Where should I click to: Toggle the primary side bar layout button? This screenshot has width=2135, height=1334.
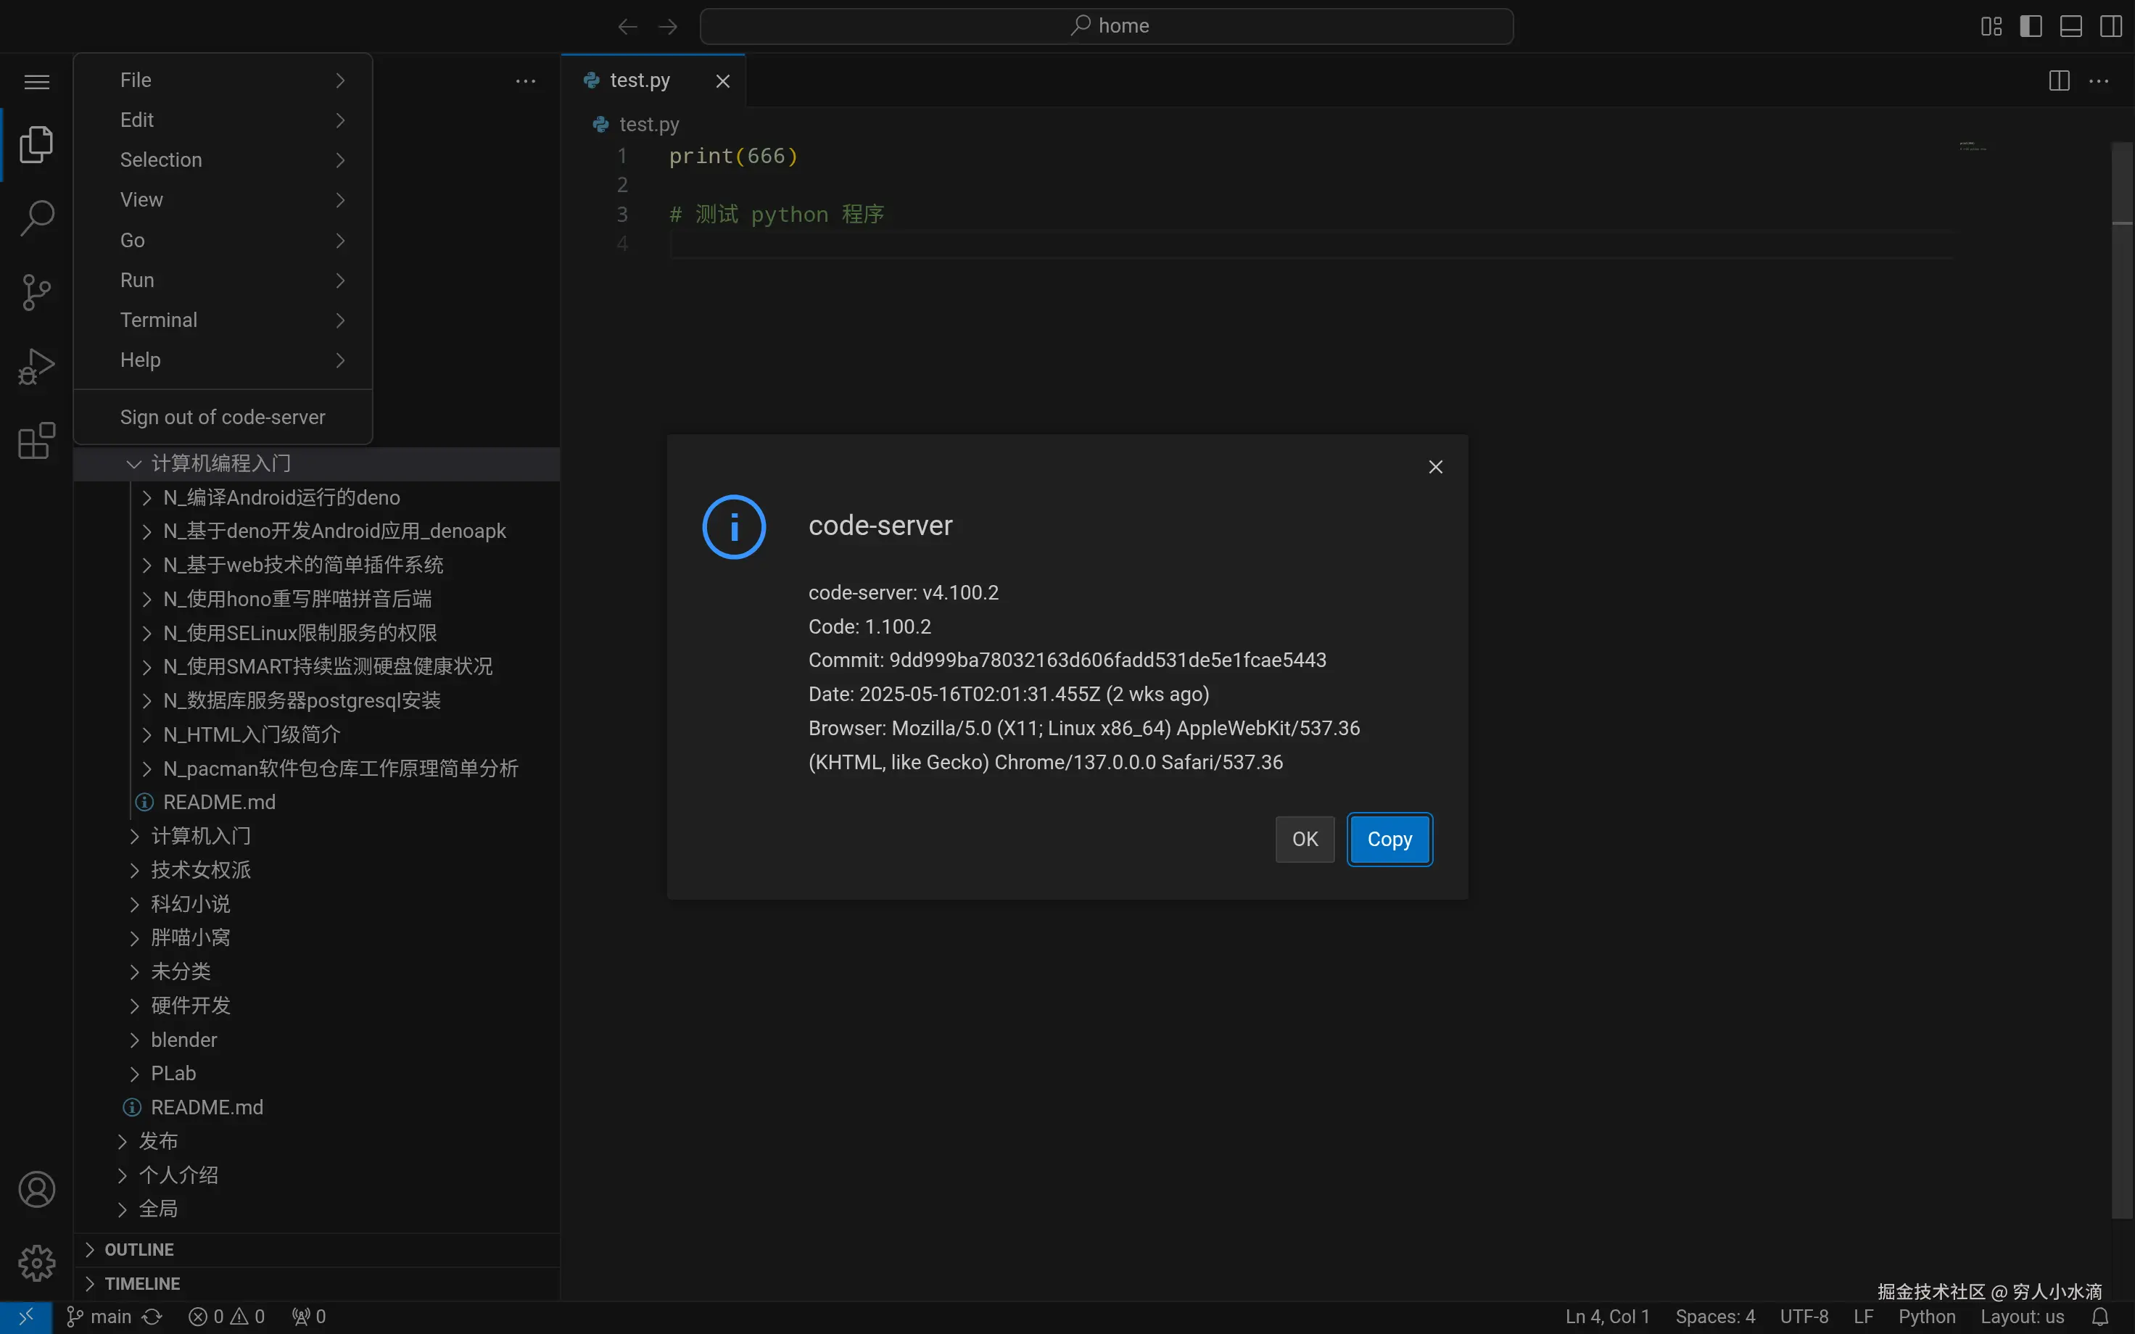pos(2031,27)
